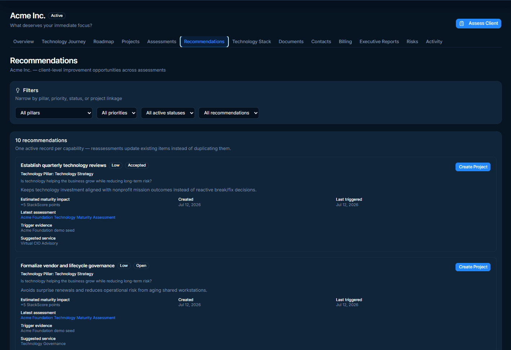Image resolution: width=511 pixels, height=350 pixels.
Task: Create Project for vendor lifecycle governance
Action: [x=473, y=267]
